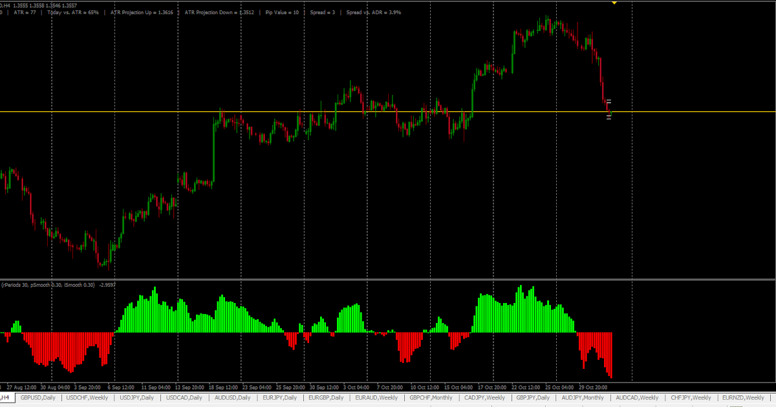
Task: Select the EURNZD,Weekly chart tab
Action: click(x=743, y=398)
